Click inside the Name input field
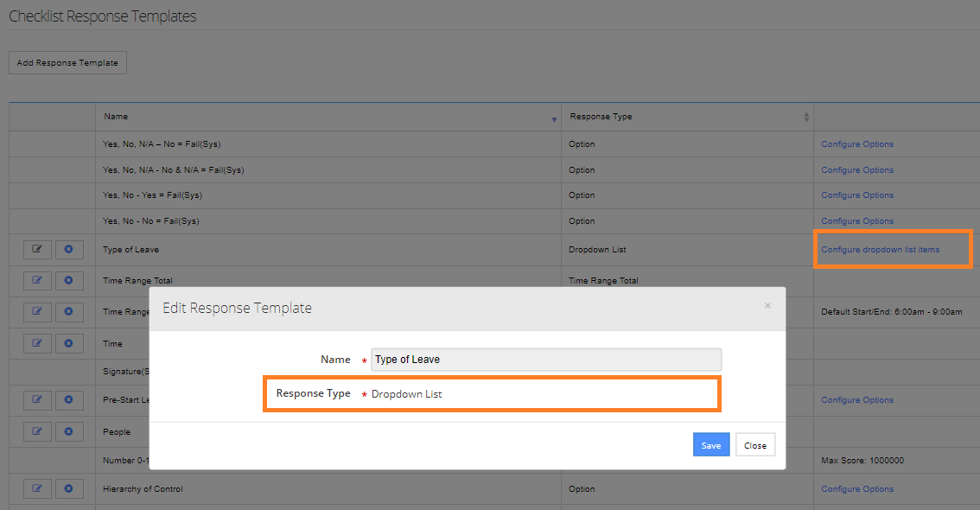980x510 pixels. [x=545, y=360]
